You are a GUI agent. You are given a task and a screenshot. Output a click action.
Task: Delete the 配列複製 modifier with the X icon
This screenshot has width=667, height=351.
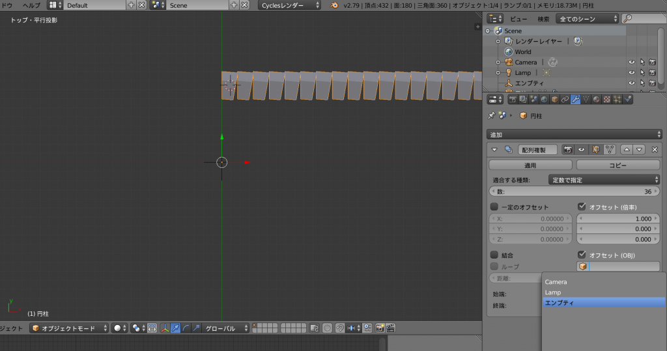point(655,150)
